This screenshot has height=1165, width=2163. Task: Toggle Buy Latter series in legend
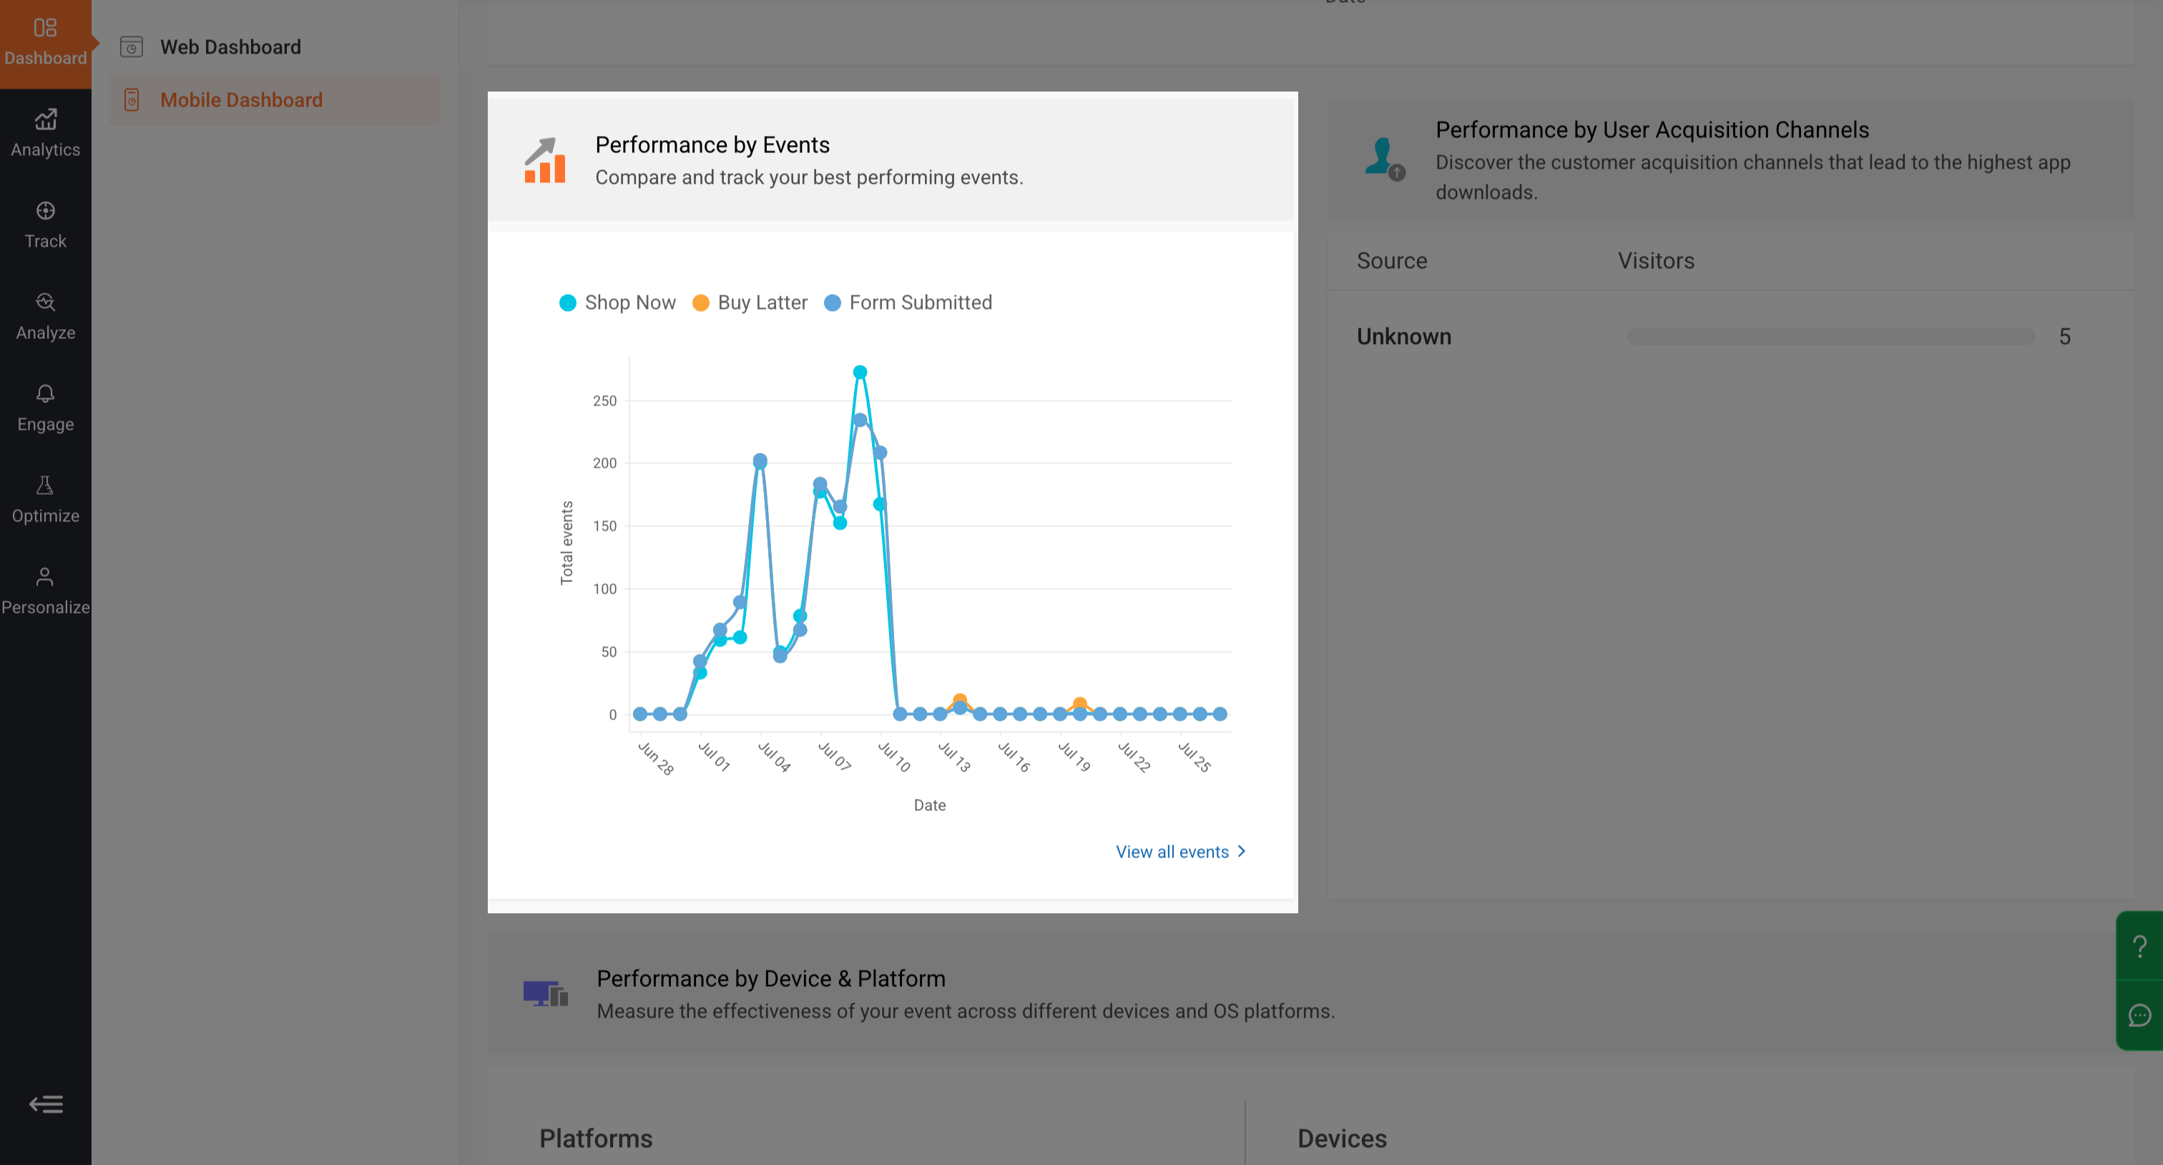750,303
